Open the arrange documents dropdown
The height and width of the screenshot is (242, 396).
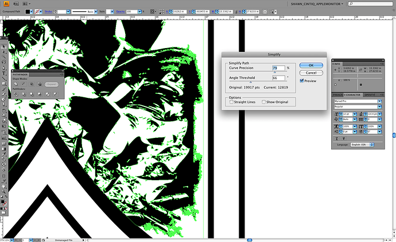[26, 4]
